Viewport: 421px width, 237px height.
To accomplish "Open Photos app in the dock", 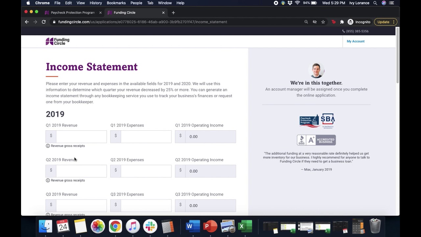I will pos(98,226).
